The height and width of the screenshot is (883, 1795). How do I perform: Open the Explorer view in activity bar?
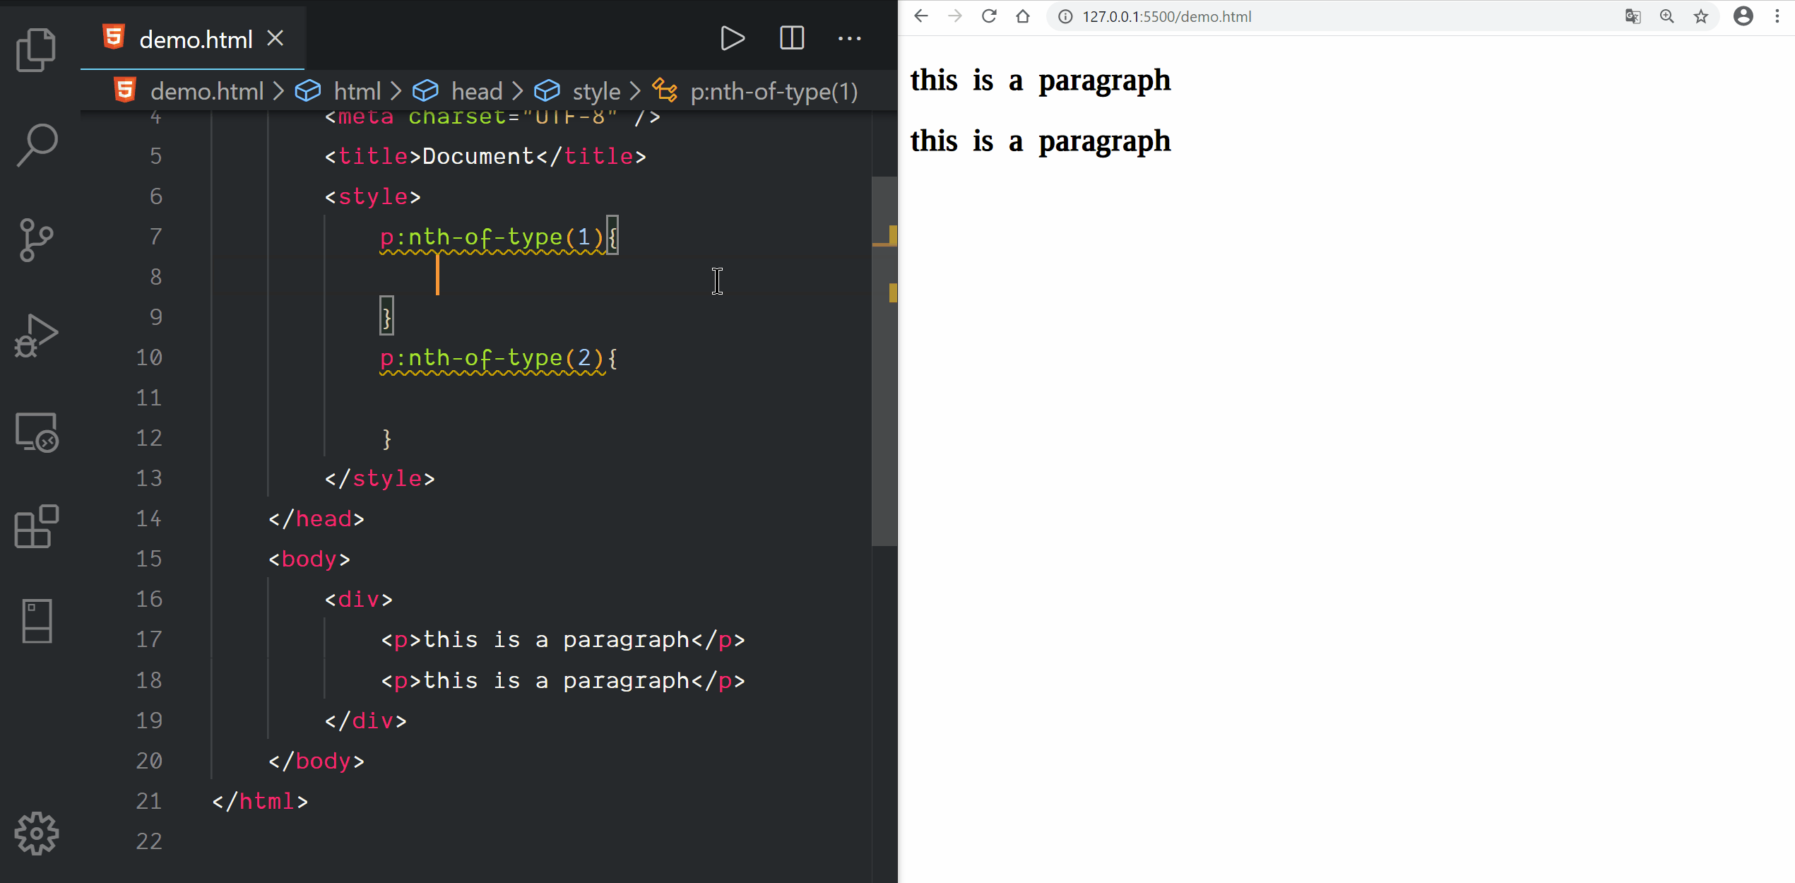click(36, 50)
